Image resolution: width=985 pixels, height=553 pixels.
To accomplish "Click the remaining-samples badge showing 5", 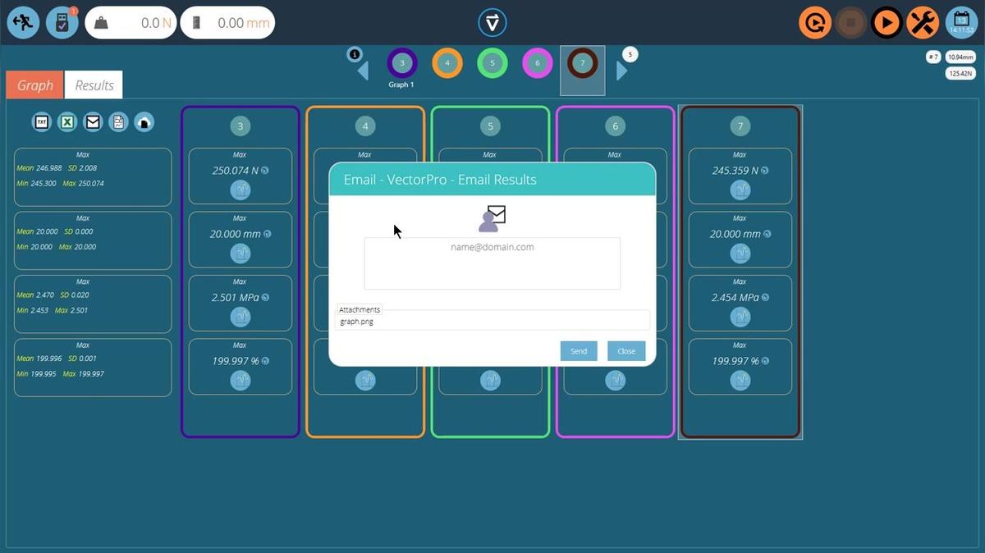I will 630,54.
